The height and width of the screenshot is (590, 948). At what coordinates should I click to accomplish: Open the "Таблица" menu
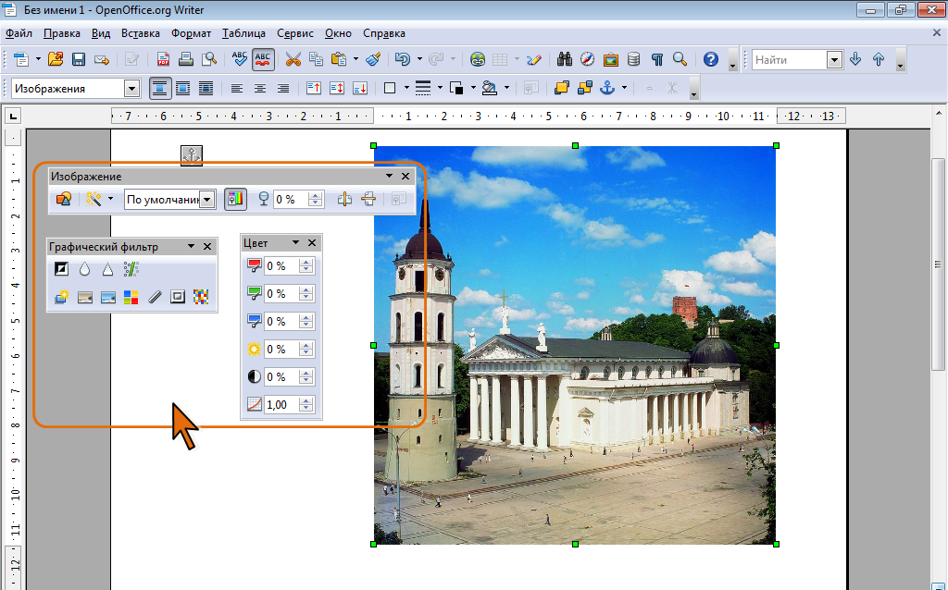point(243,33)
